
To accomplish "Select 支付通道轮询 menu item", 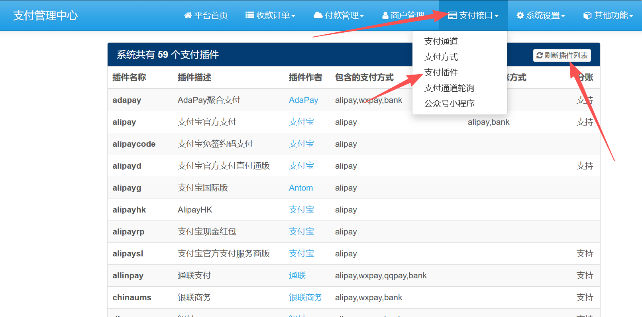I will (x=449, y=88).
